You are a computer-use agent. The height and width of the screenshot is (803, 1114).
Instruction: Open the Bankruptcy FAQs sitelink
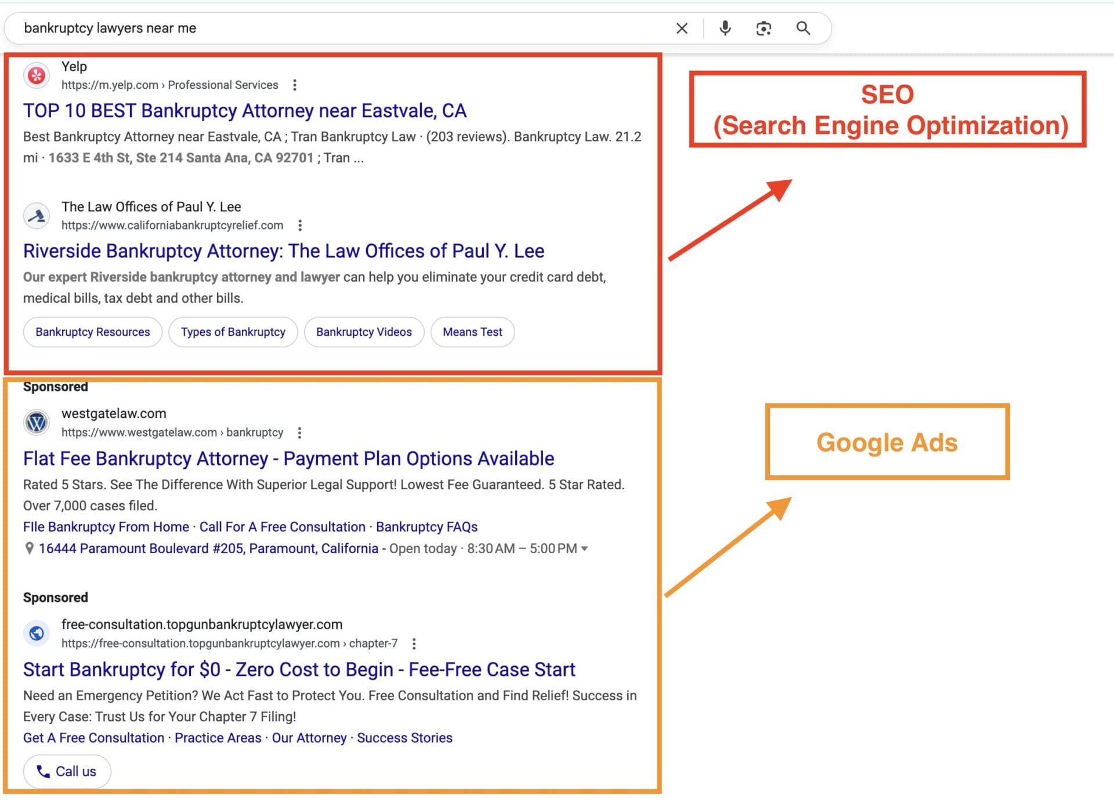[x=426, y=526]
